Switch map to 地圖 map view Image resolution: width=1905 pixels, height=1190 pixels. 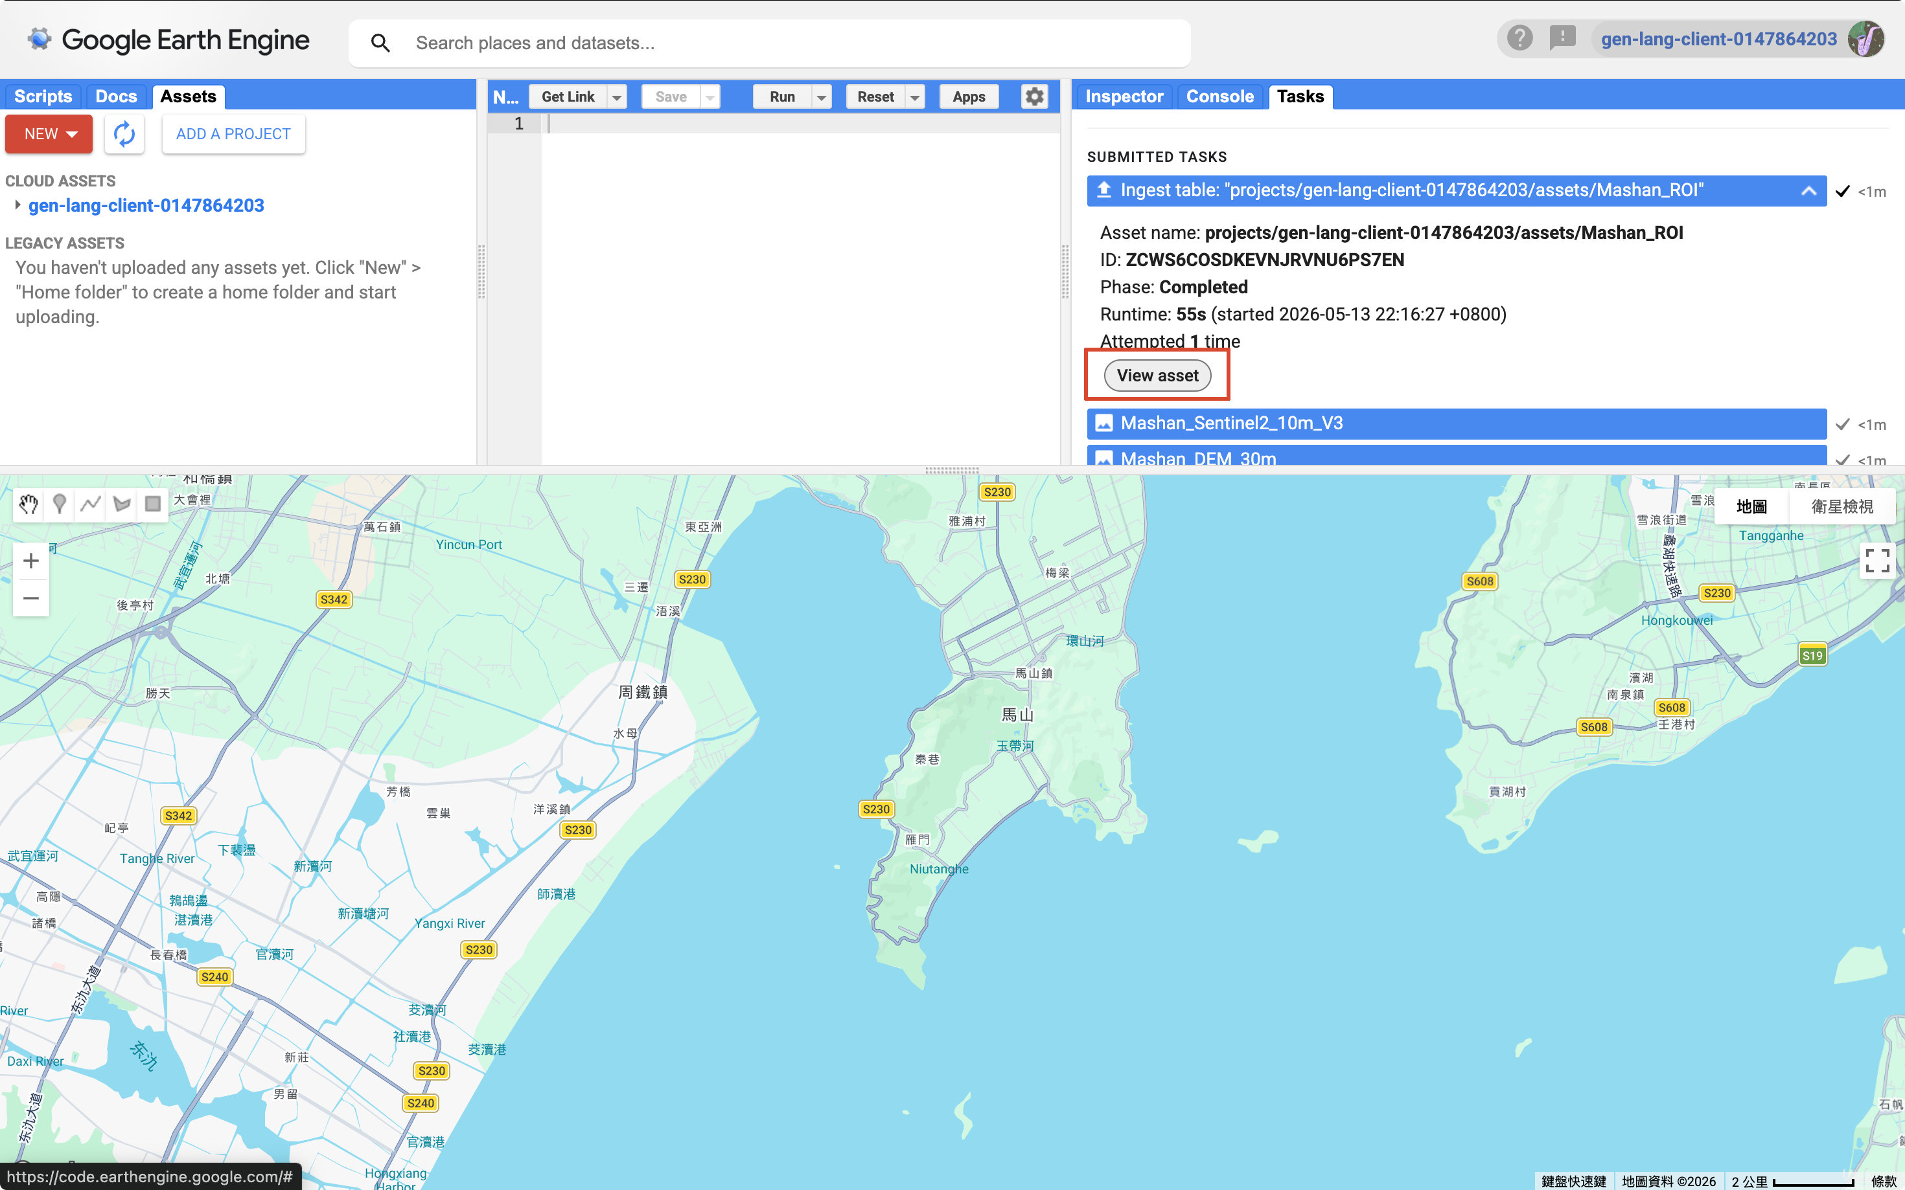(1751, 506)
